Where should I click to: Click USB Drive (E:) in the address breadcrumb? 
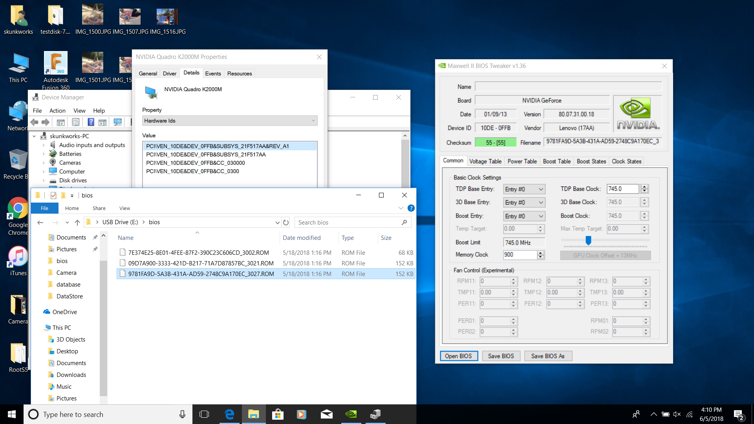[x=120, y=222]
